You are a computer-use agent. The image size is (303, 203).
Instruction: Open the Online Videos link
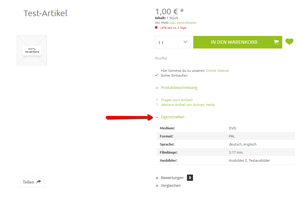click(x=216, y=71)
